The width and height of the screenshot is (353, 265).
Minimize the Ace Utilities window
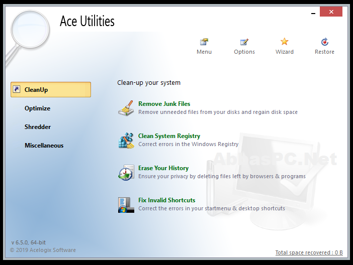point(313,13)
